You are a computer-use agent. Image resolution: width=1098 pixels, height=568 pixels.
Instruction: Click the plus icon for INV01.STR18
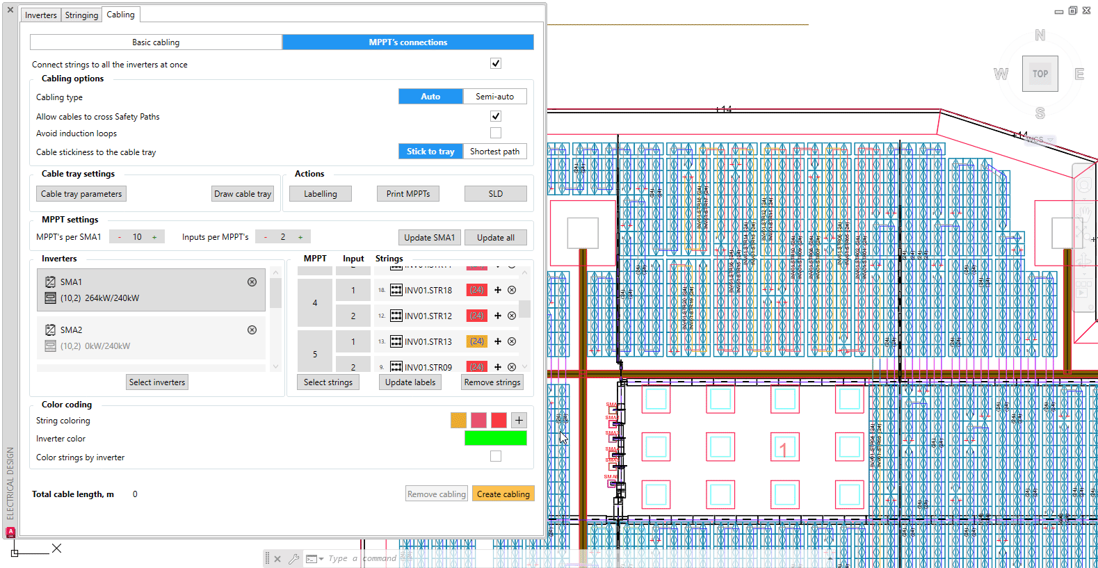(498, 290)
